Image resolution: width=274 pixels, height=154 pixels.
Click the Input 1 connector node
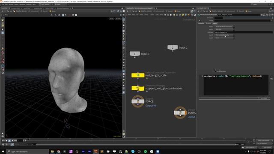click(x=135, y=54)
